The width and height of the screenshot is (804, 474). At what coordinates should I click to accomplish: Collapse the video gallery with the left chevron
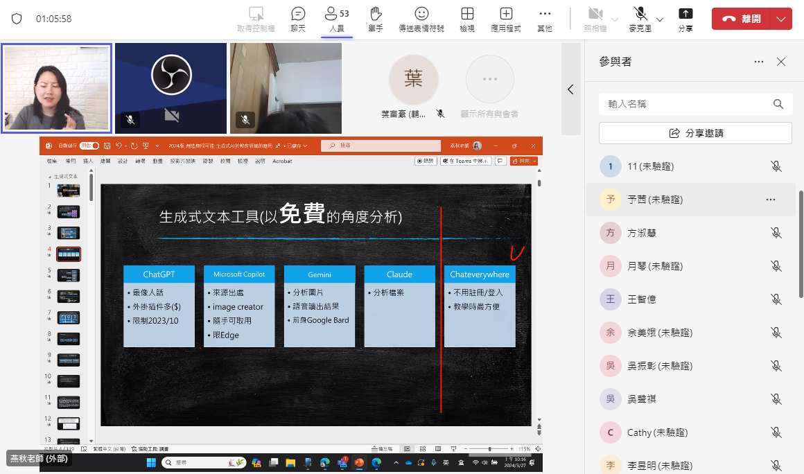coord(570,89)
